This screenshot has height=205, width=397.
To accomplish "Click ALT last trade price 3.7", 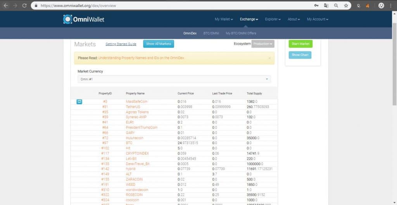I will (214, 174).
